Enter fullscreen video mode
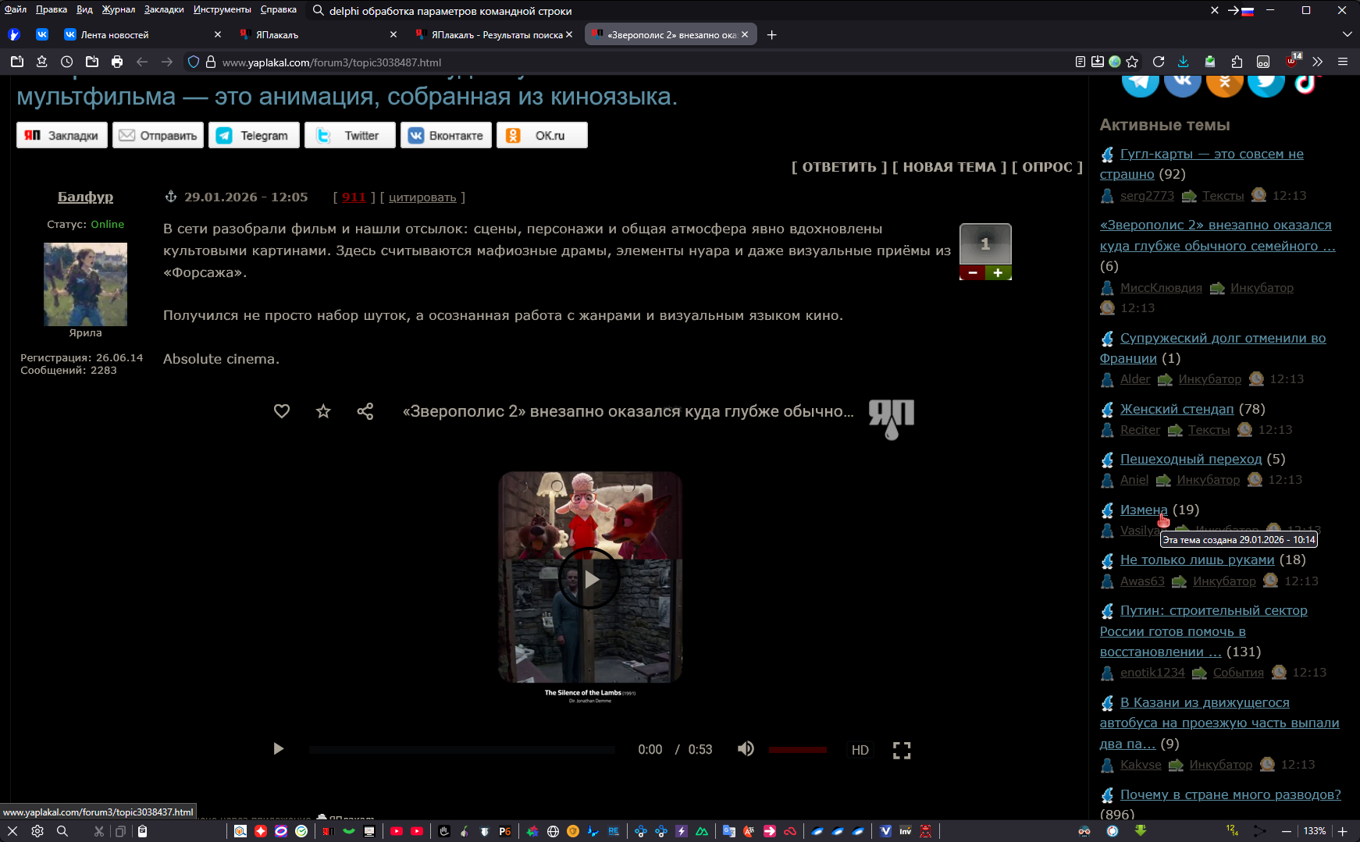The width and height of the screenshot is (1360, 842). pyautogui.click(x=902, y=750)
